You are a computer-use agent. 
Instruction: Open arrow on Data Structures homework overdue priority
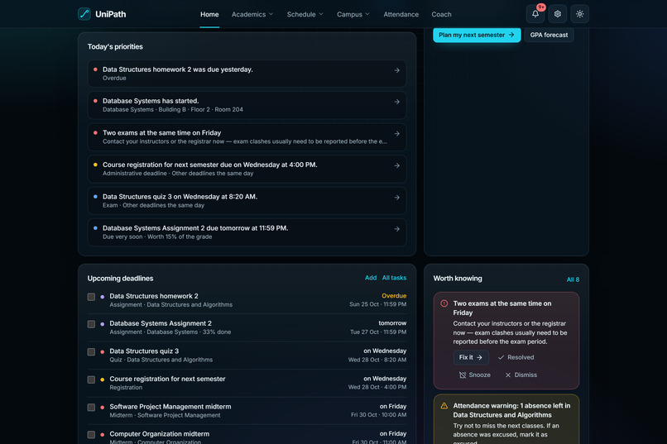[396, 70]
